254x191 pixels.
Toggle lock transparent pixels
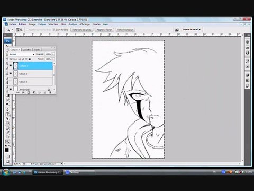[20, 59]
